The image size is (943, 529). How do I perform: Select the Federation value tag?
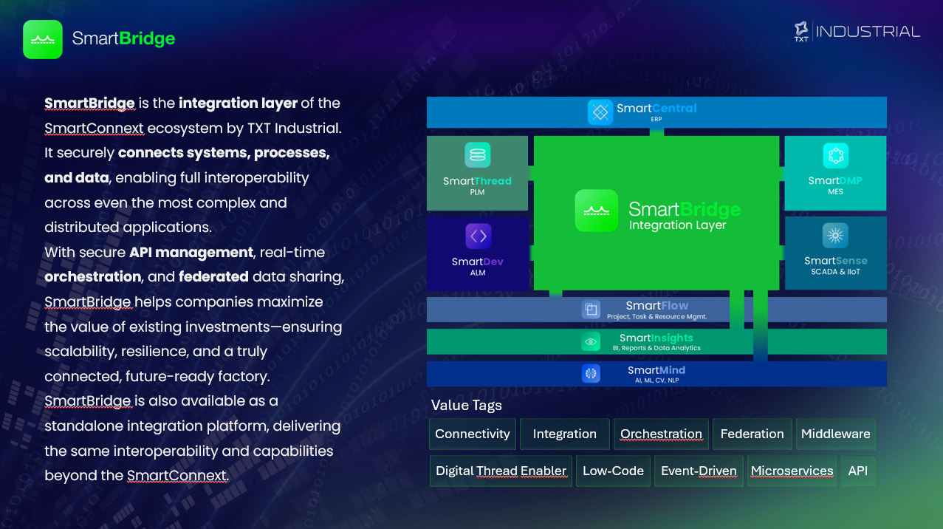[x=752, y=434]
